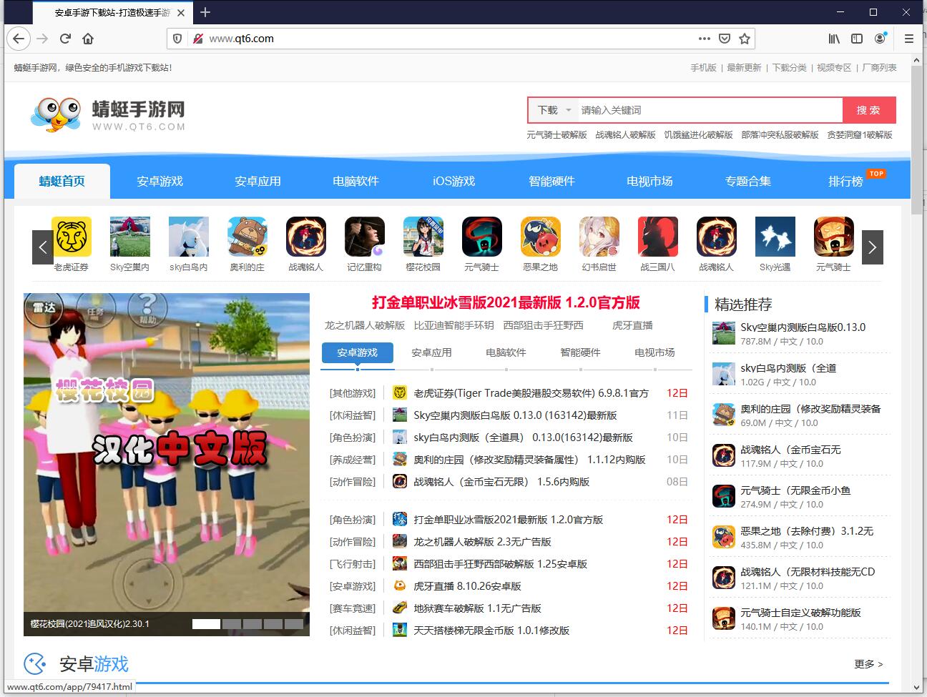Viewport: 927px width, 697px height.
Task: Open headline 打金单职业冰雪版2021最新版 link
Action: pos(506,302)
